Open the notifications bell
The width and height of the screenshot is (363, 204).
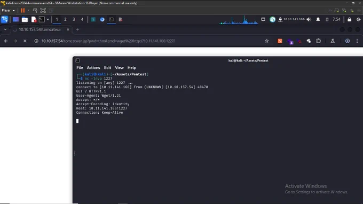(318, 19)
